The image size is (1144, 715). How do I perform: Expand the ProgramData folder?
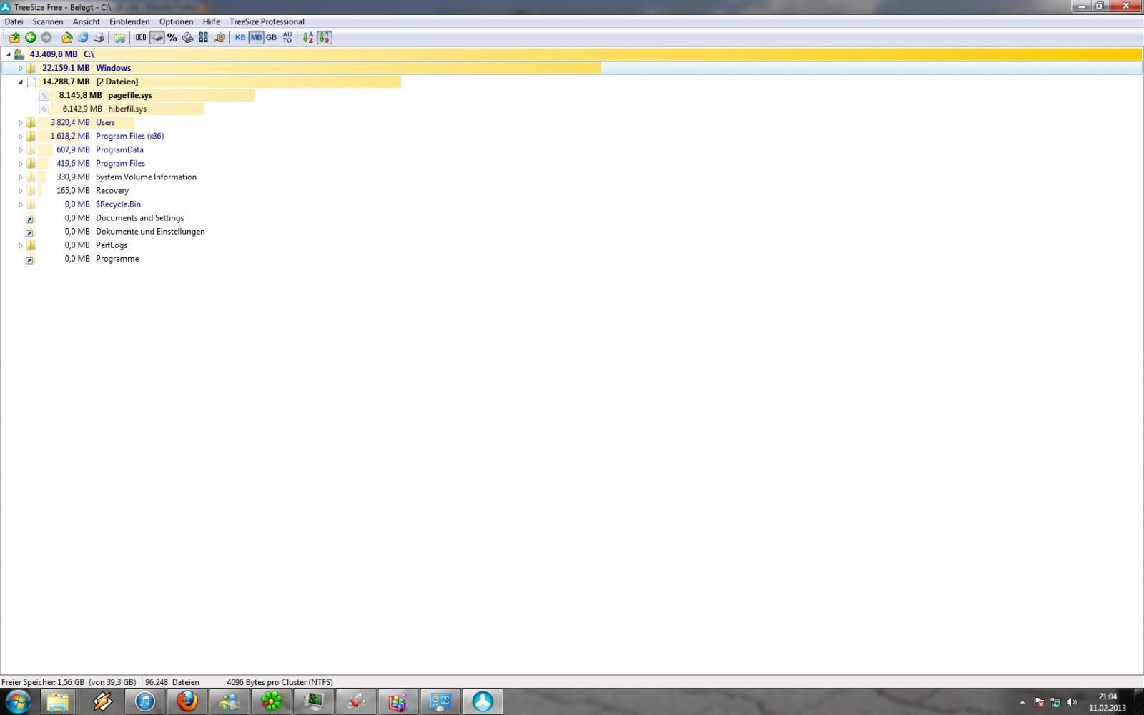pos(21,149)
